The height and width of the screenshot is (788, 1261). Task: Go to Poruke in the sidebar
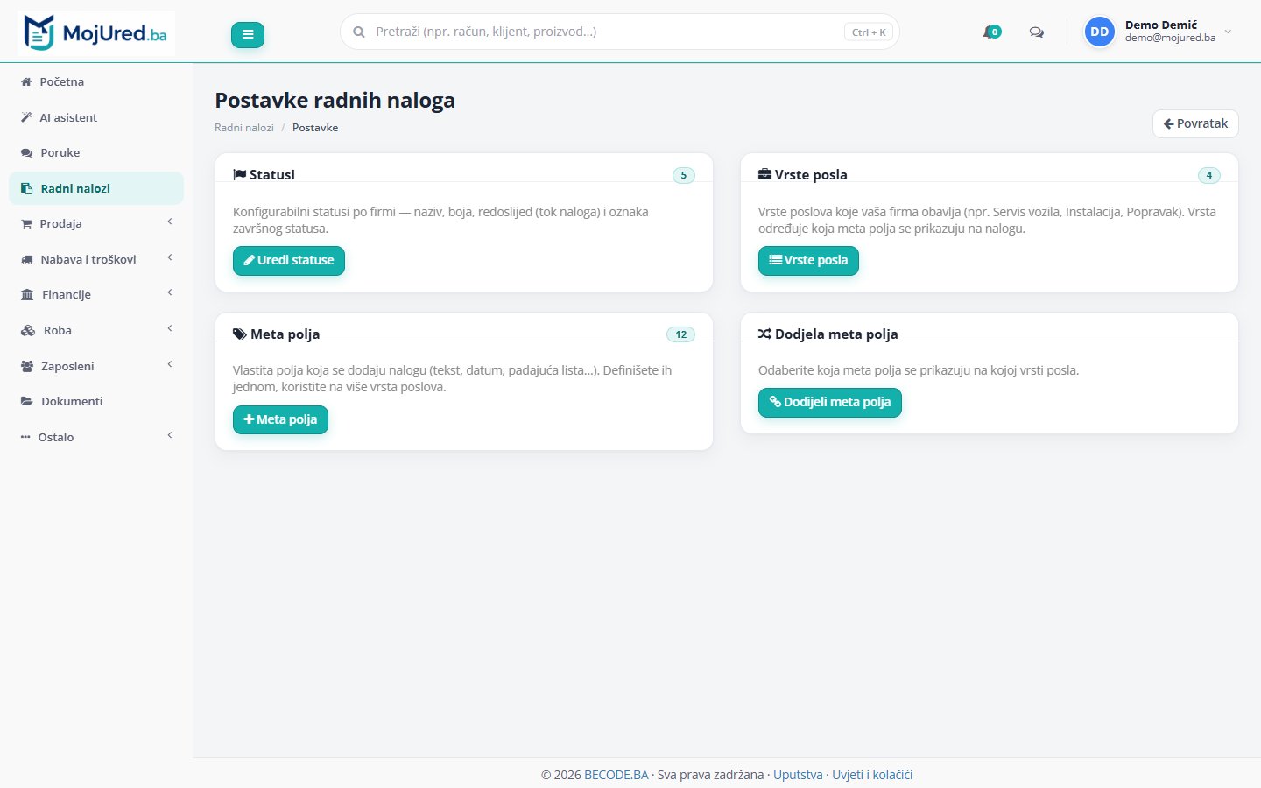click(96, 152)
